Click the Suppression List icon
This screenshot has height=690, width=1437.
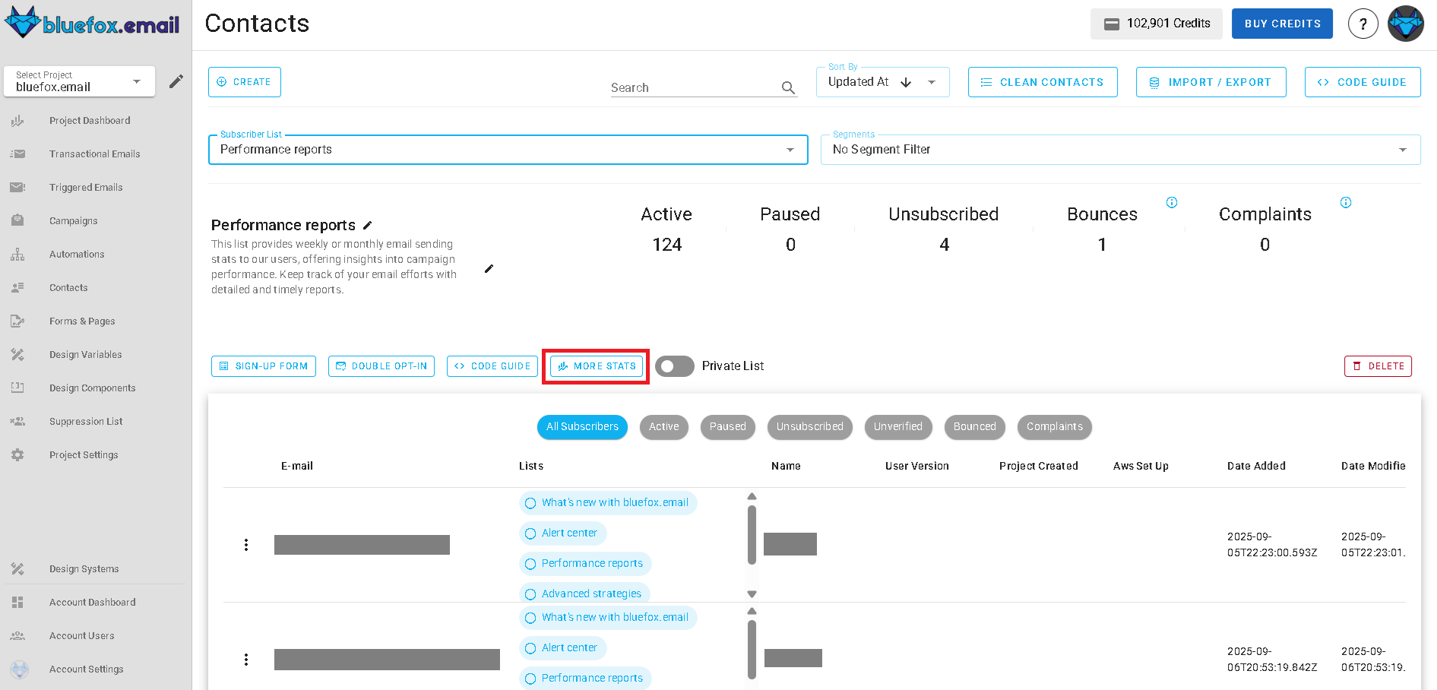pyautogui.click(x=17, y=421)
